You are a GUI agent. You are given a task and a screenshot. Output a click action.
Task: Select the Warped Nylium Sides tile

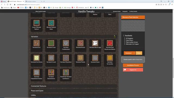tap(51, 25)
